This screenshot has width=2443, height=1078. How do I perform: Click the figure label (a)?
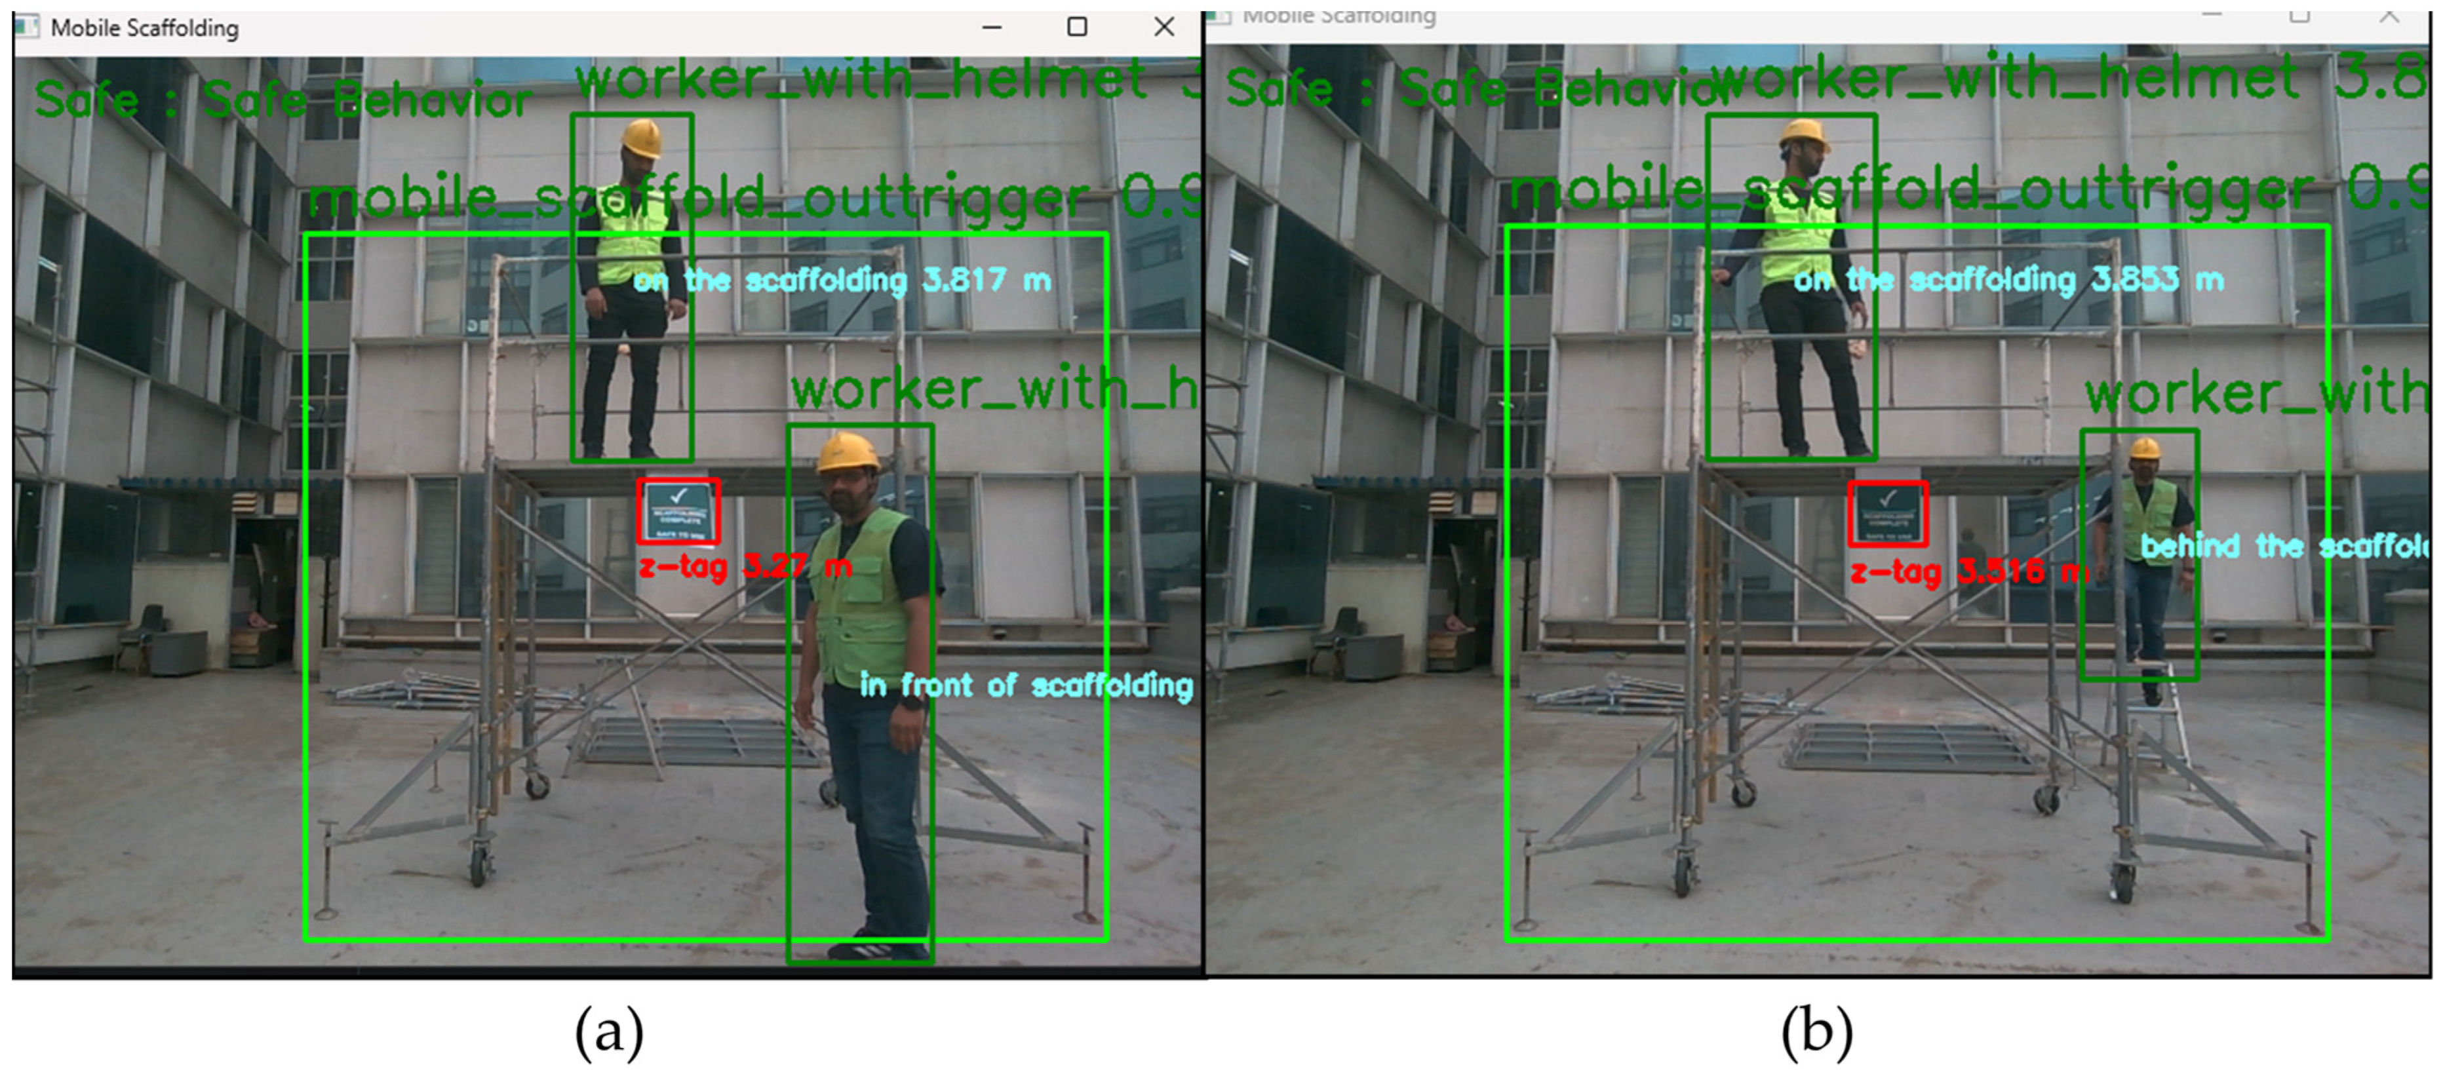(x=609, y=1033)
